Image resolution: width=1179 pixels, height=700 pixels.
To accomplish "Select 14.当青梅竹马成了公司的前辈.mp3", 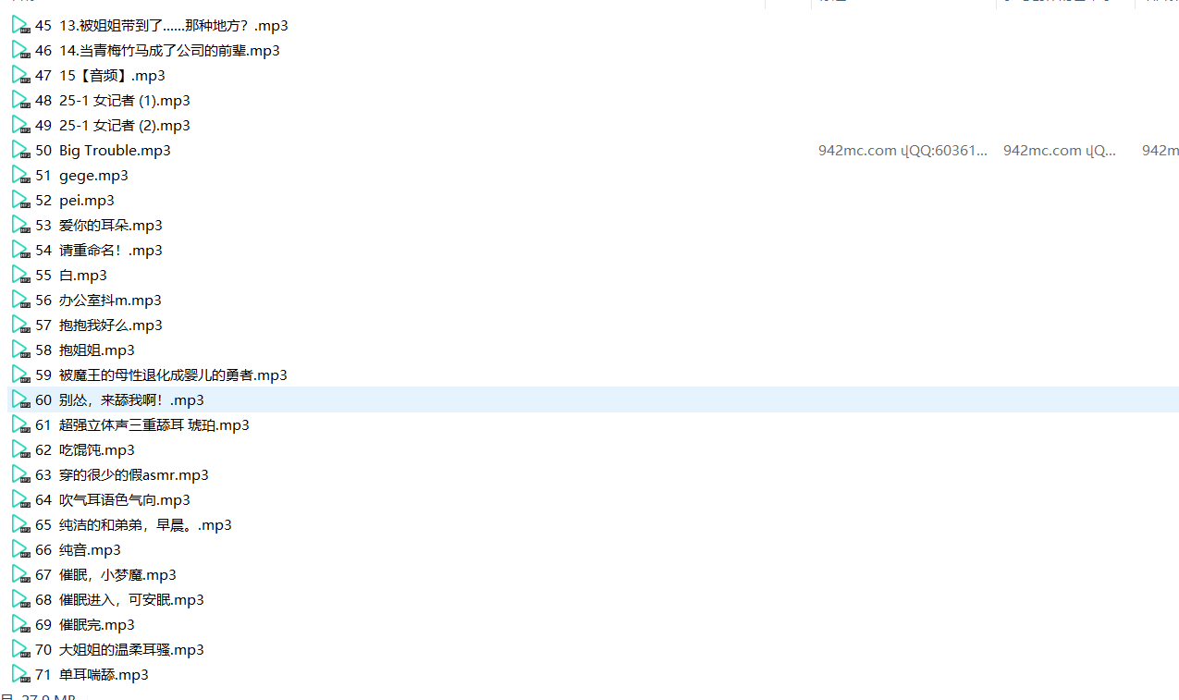I will tap(169, 50).
